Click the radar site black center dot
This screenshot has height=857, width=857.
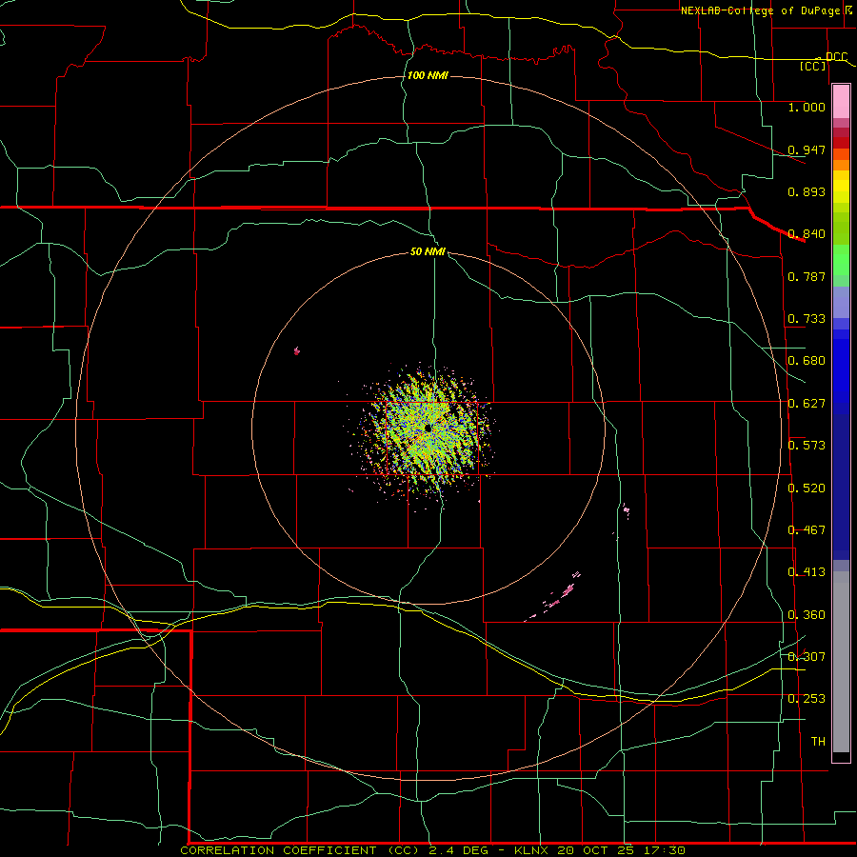[x=428, y=428]
